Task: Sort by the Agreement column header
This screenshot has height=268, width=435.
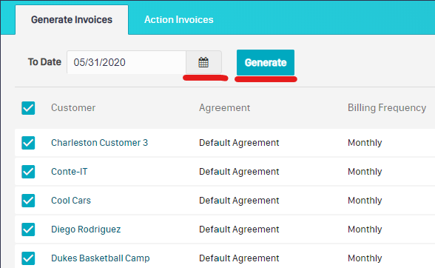Action: pos(224,108)
